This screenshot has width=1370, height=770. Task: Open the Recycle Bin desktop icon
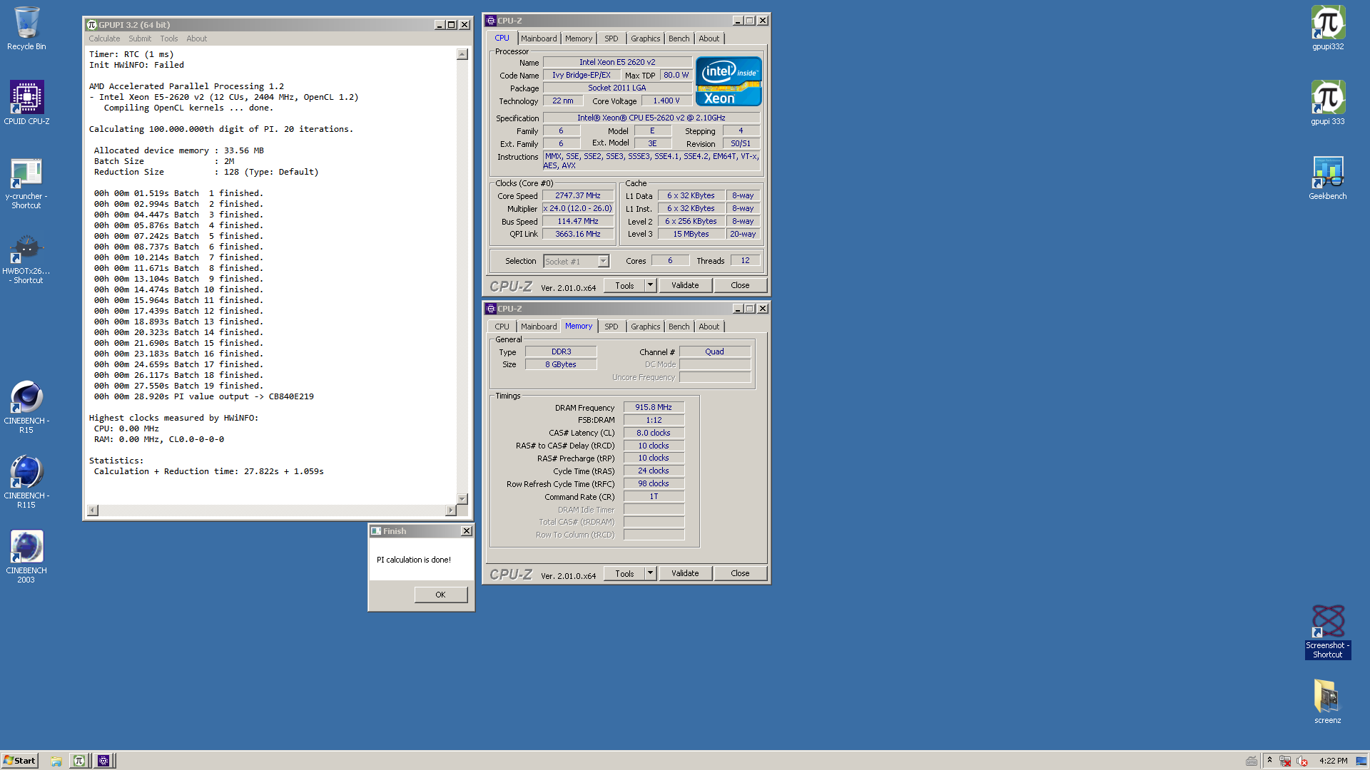tap(26, 29)
